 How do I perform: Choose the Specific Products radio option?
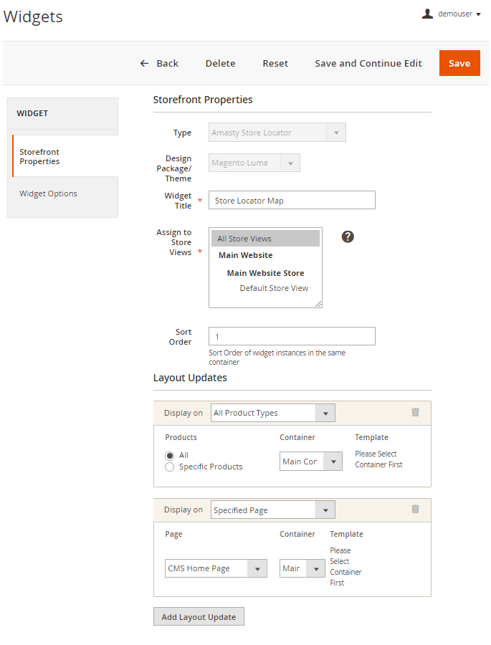coord(170,467)
